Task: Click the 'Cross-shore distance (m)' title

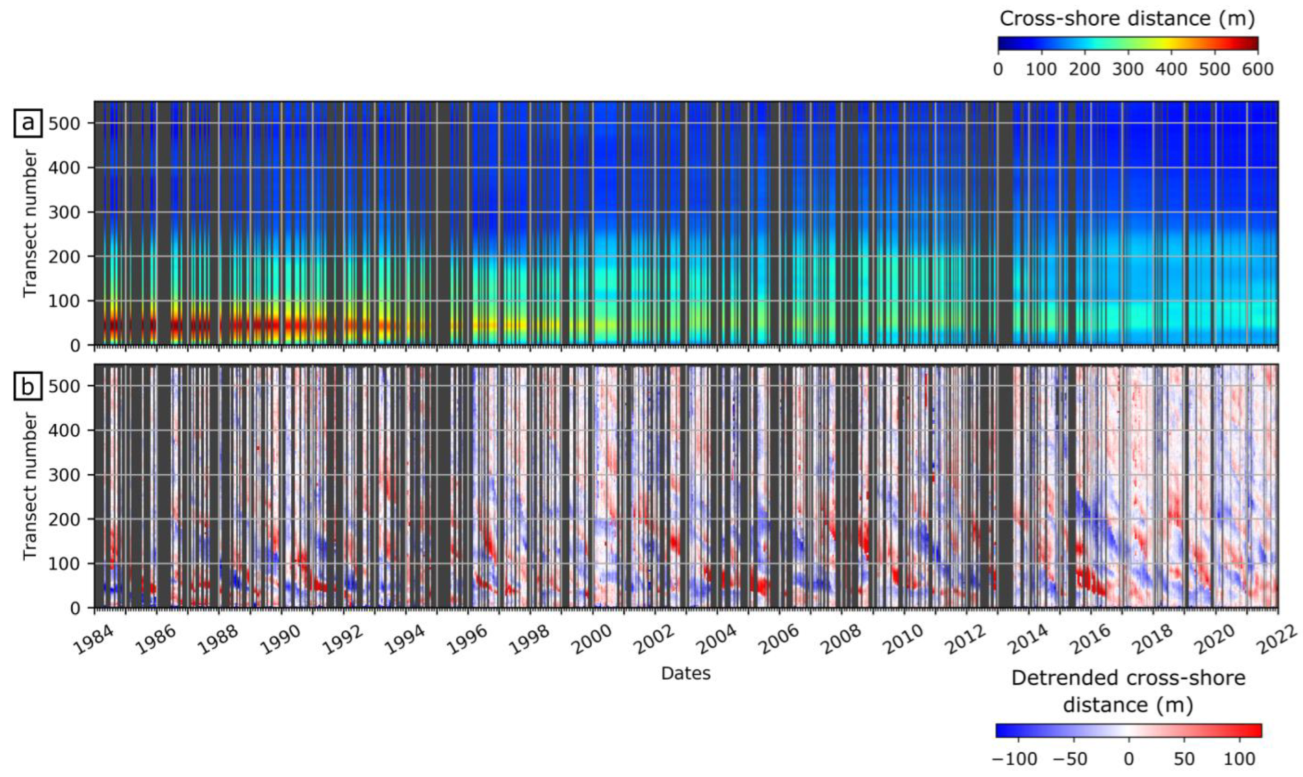Action: 1127,19
